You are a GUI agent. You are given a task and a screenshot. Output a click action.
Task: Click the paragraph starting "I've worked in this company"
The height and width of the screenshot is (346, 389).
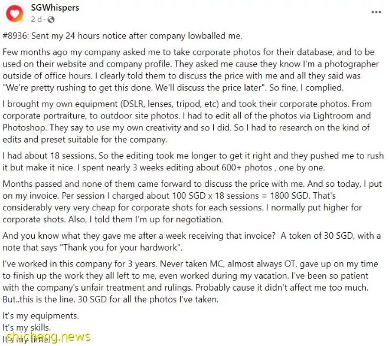[190, 282]
